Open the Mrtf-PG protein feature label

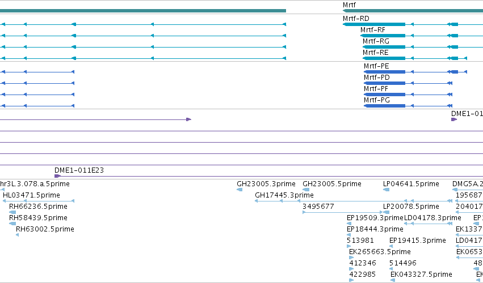377,100
